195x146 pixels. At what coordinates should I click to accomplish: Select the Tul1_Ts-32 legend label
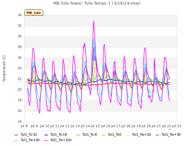(29, 134)
